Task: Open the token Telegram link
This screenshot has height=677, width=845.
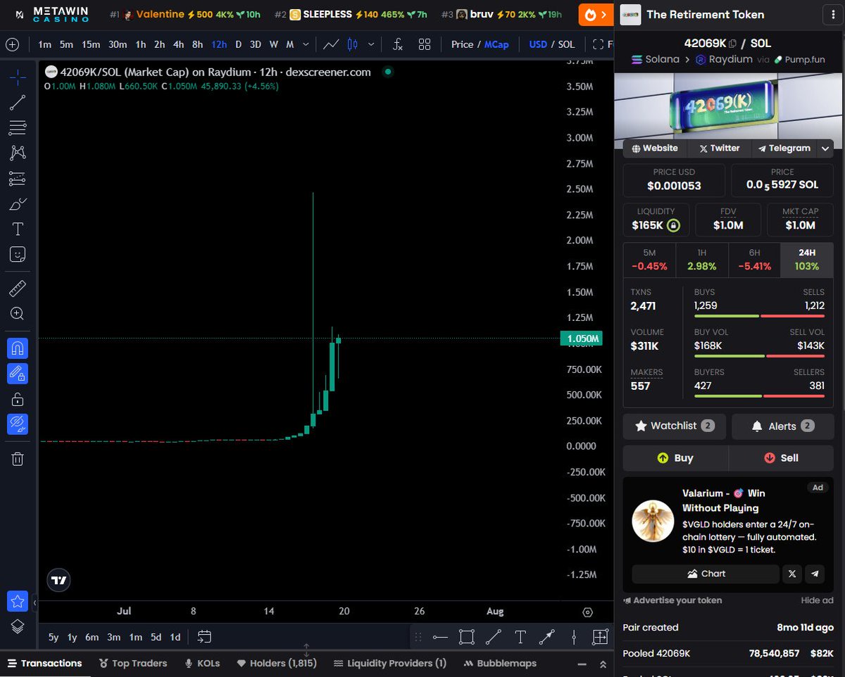Action: pos(784,148)
